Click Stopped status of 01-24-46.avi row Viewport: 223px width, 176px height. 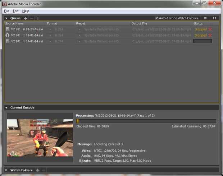[x=201, y=29]
